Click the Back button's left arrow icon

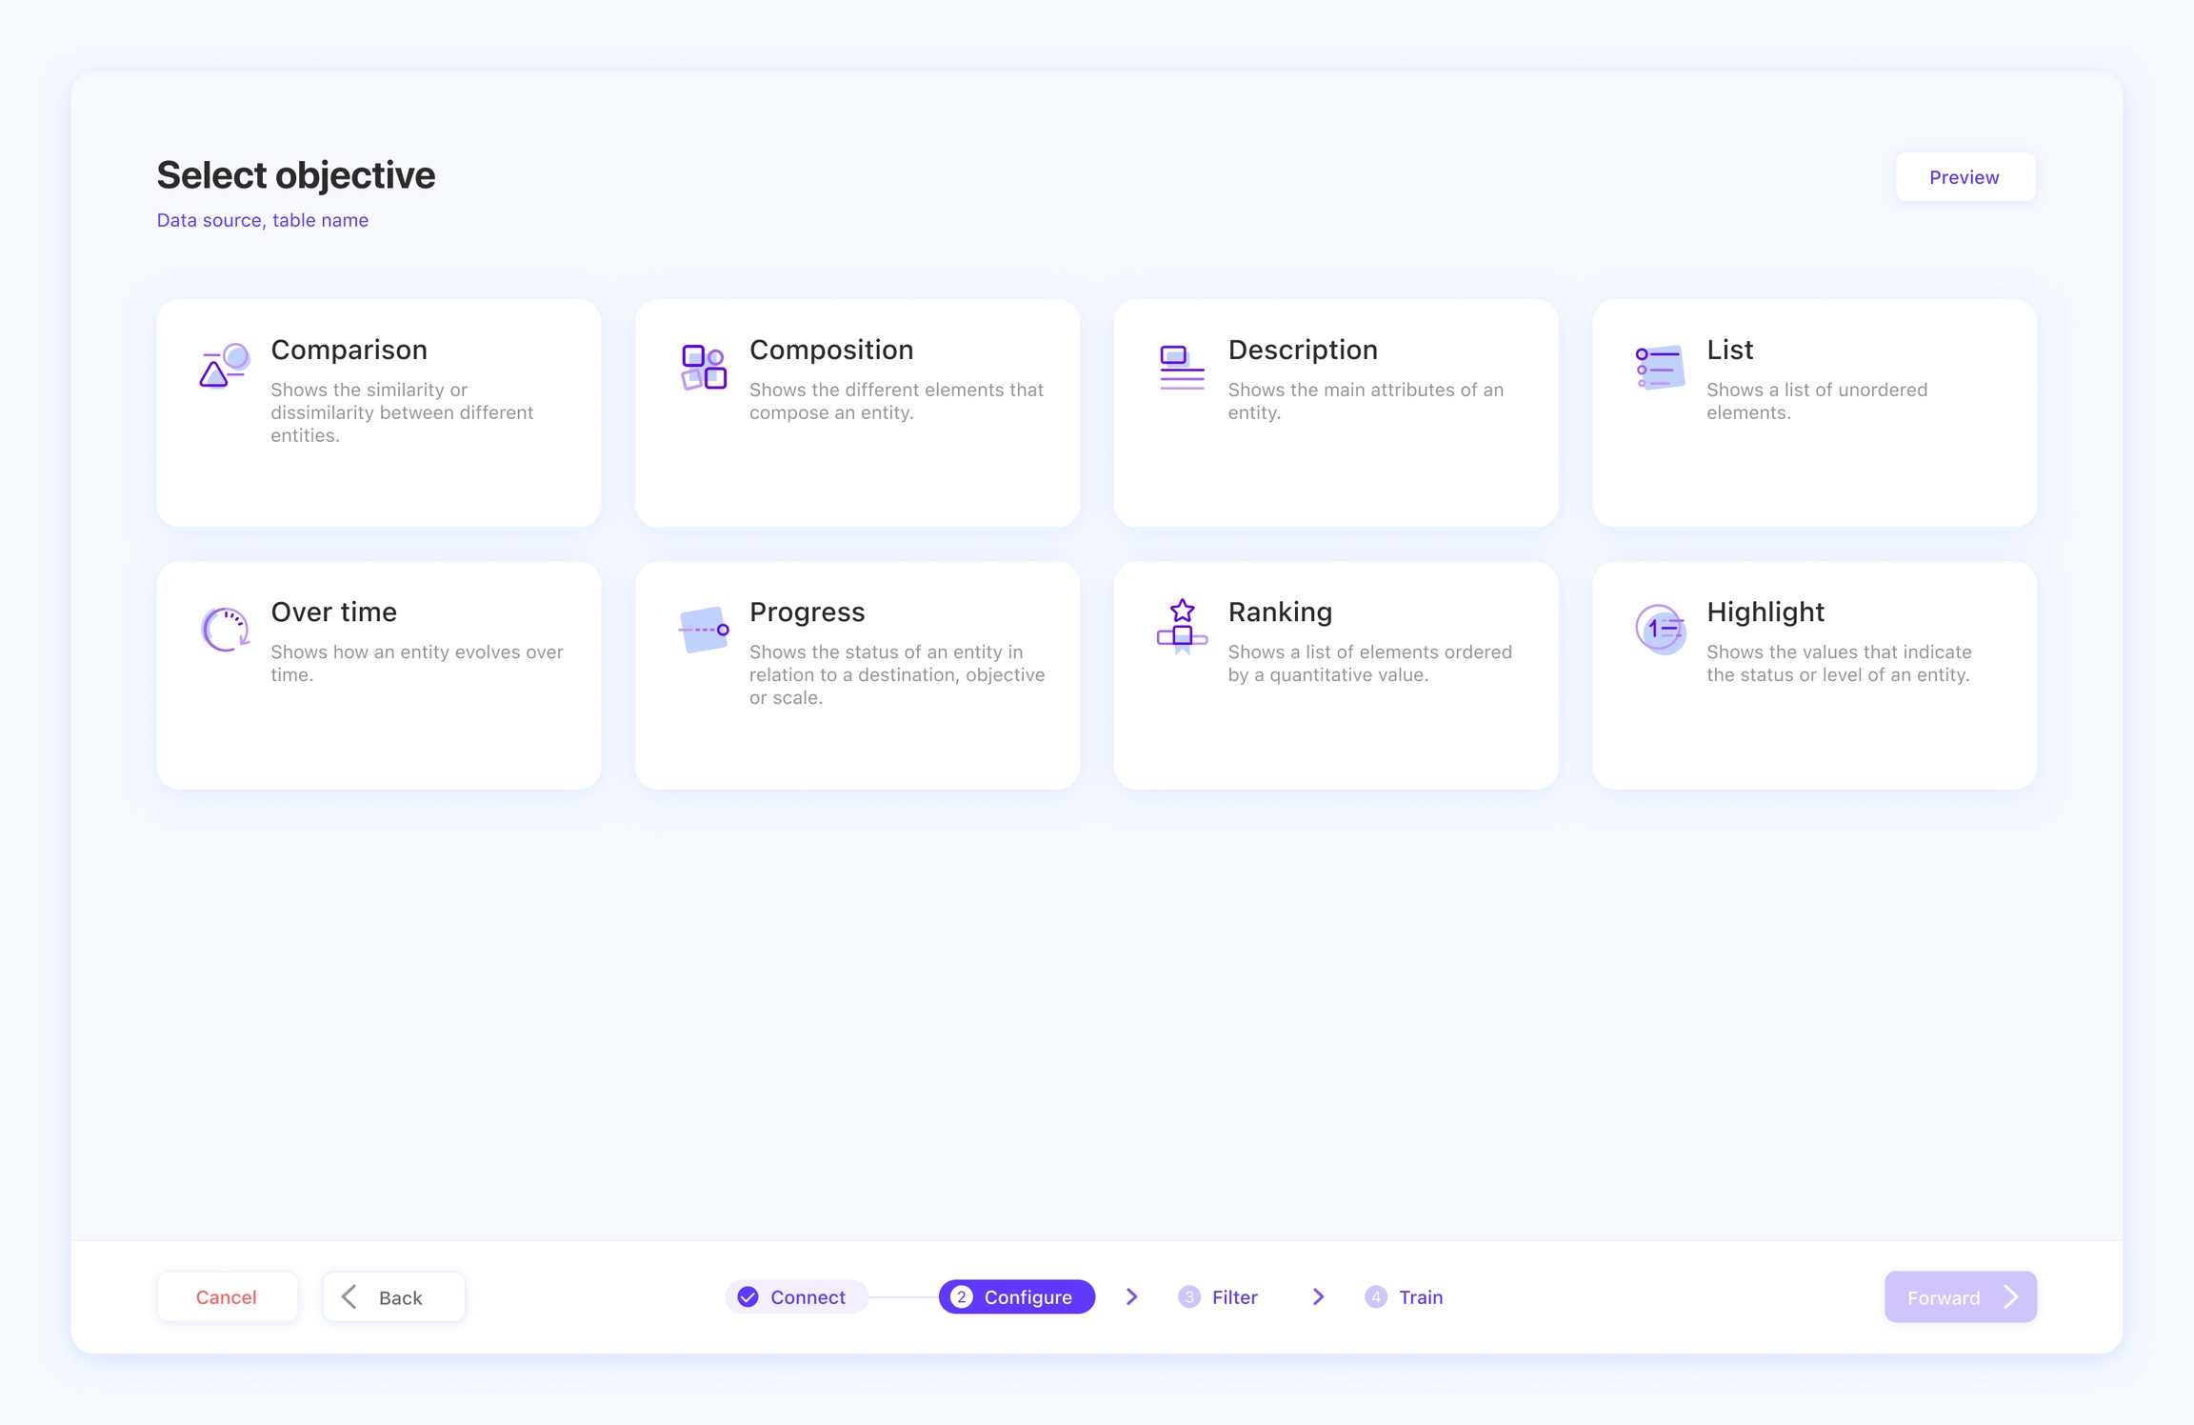pyautogui.click(x=349, y=1296)
